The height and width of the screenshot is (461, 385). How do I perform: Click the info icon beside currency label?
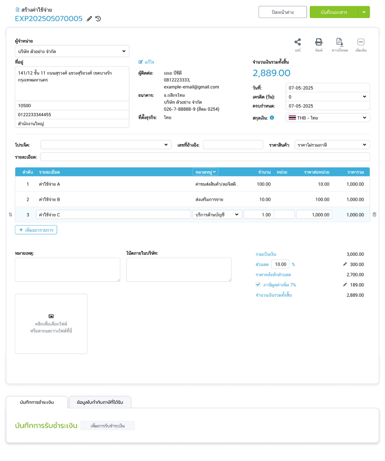coord(272,118)
